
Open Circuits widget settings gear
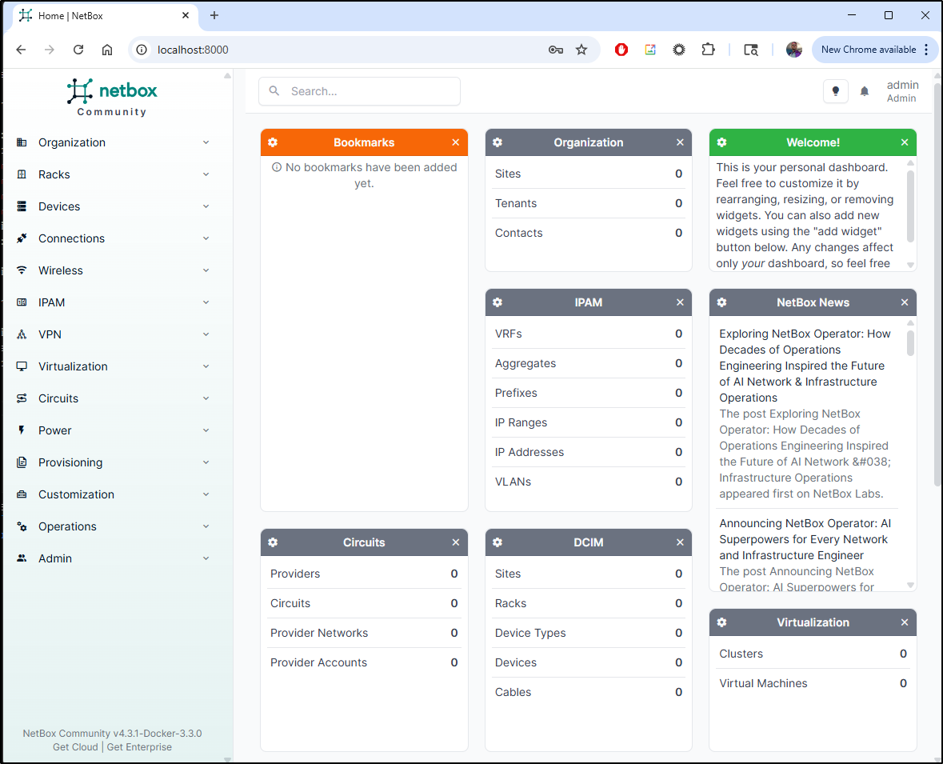coord(273,542)
